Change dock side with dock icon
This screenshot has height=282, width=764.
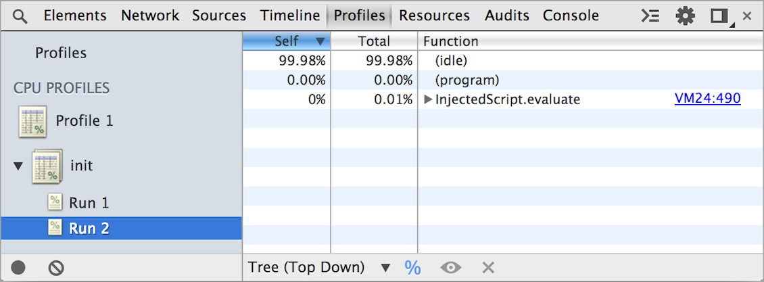pos(719,16)
